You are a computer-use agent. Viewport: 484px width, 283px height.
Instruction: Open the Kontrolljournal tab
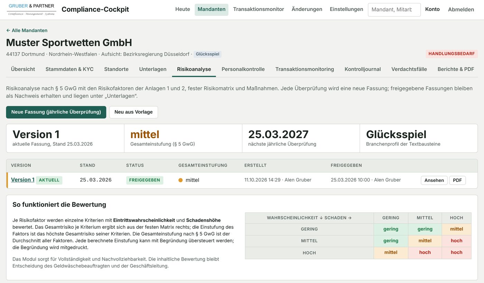click(363, 69)
